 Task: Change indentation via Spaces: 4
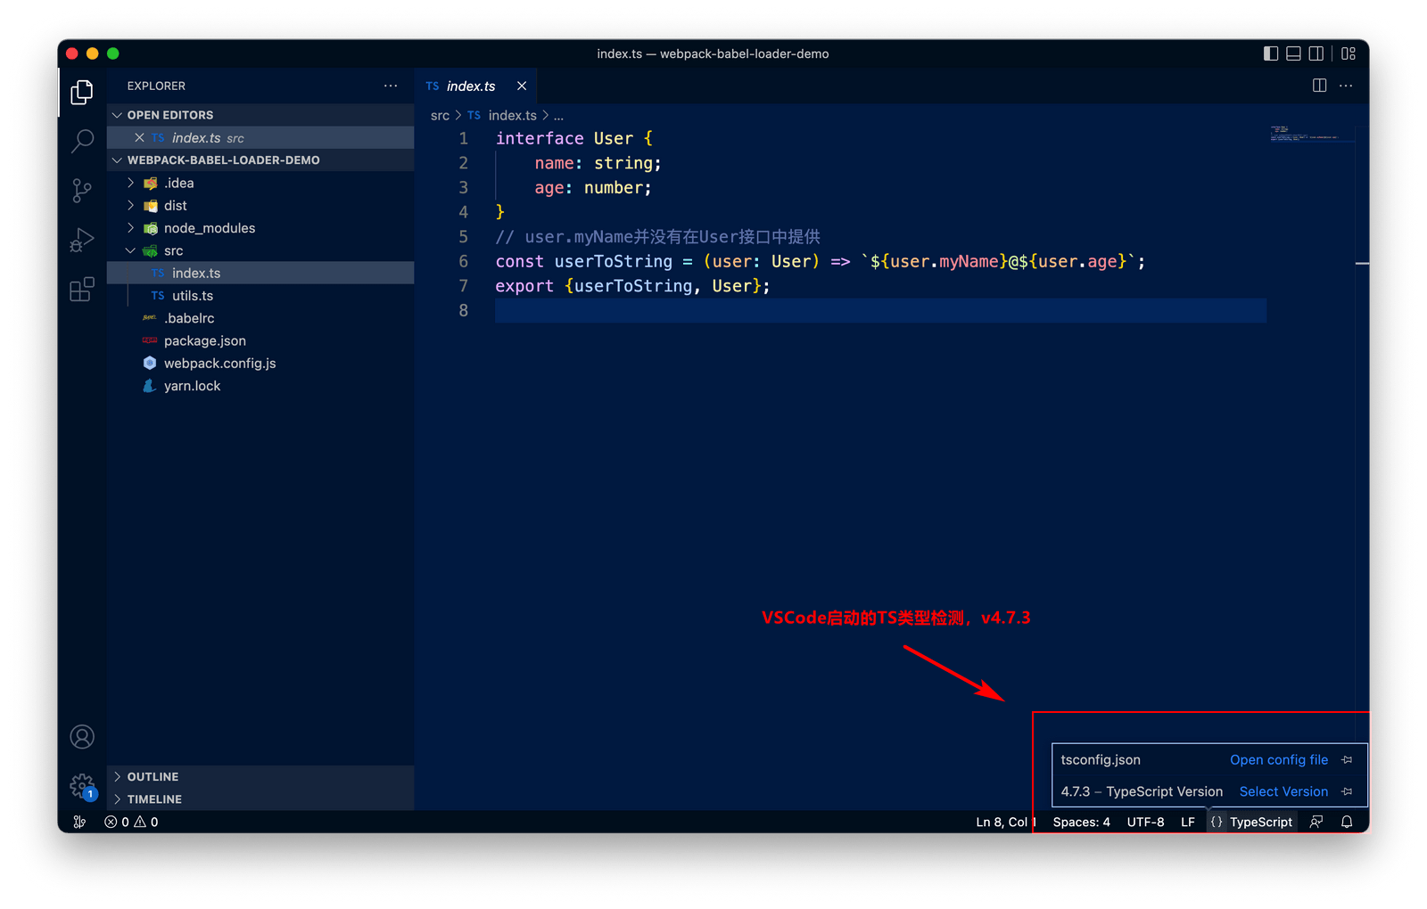pyautogui.click(x=1082, y=822)
